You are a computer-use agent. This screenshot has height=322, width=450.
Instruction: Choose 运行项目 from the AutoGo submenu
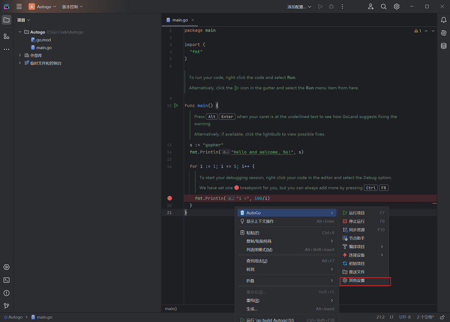pyautogui.click(x=357, y=213)
